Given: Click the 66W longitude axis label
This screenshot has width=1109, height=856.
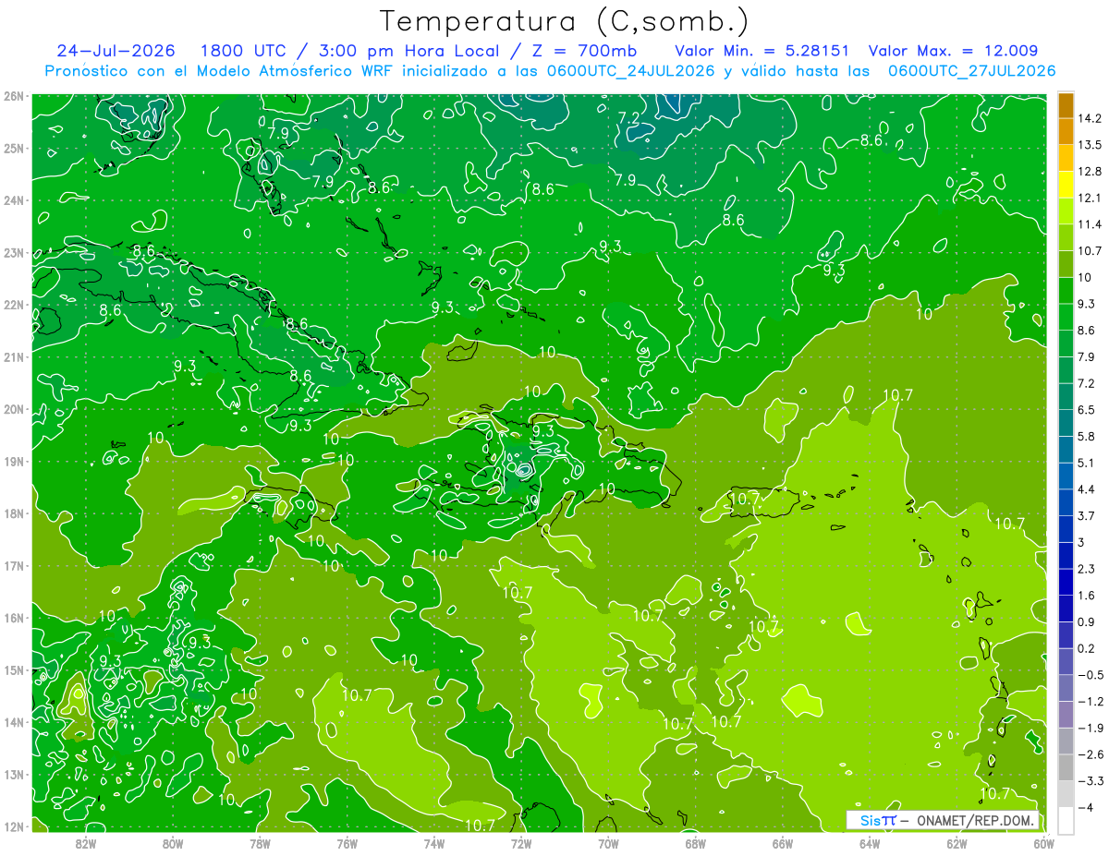Looking at the screenshot, I should pyautogui.click(x=783, y=843).
